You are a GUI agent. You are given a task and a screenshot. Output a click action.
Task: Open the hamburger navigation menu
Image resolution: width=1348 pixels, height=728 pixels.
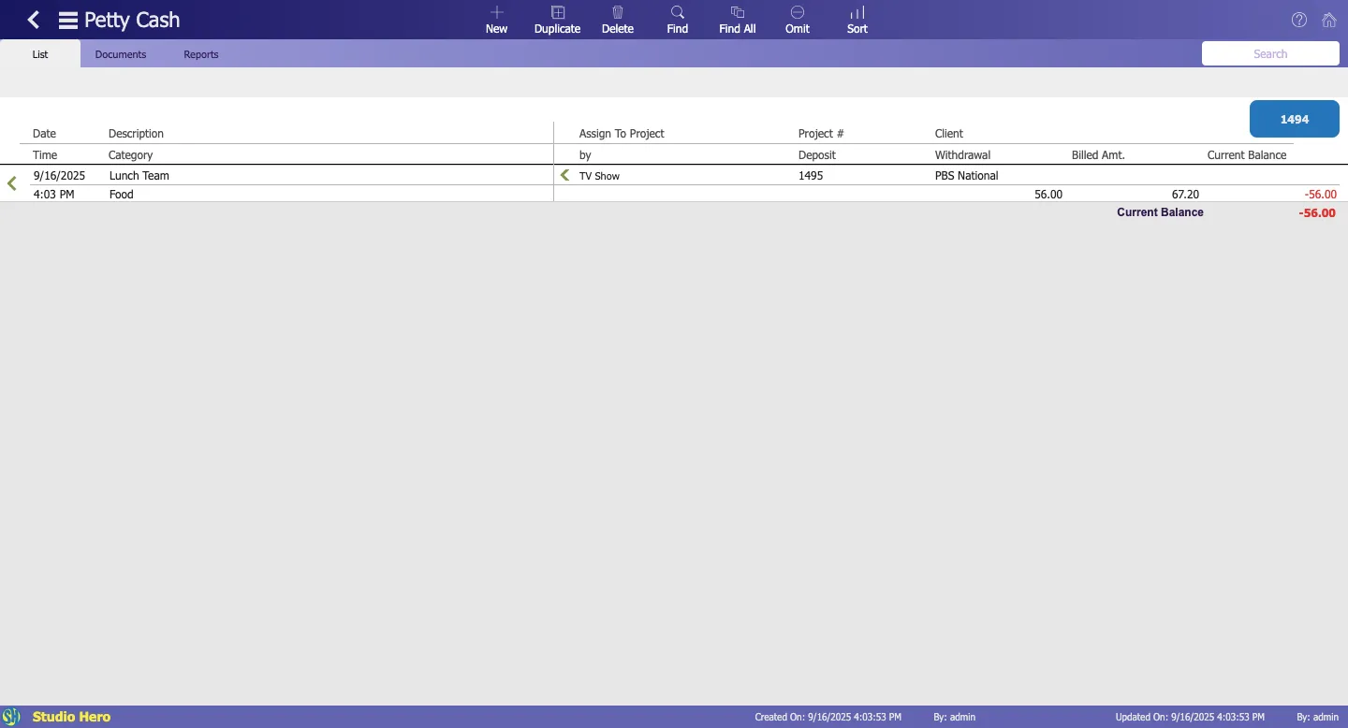tap(66, 19)
